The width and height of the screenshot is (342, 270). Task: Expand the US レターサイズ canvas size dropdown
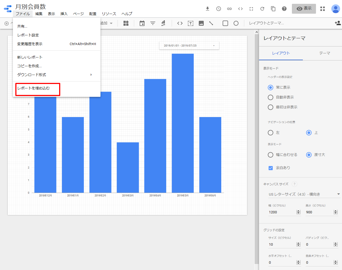[x=304, y=194]
